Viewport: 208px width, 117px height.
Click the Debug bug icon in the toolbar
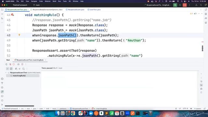point(180,5)
